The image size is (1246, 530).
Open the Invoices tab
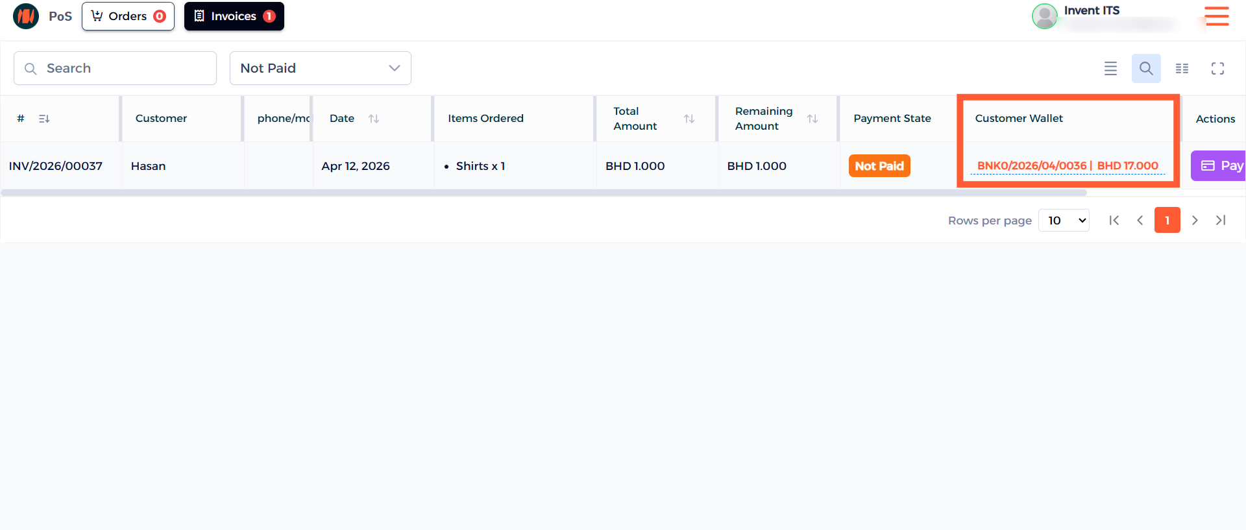coord(234,16)
